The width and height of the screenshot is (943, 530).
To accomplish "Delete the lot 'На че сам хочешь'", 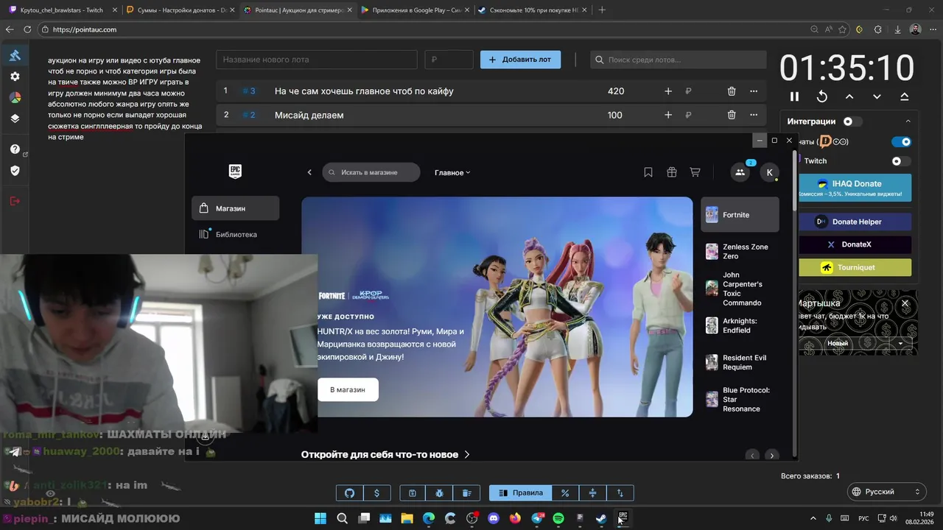I will pyautogui.click(x=732, y=91).
